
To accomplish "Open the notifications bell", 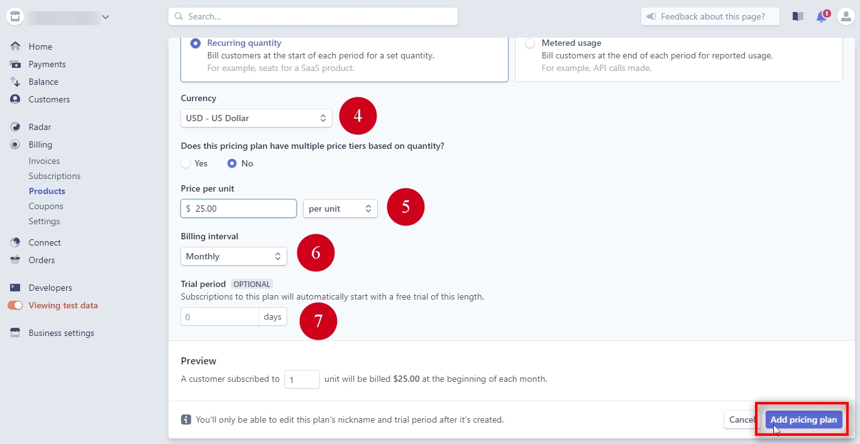I will click(x=821, y=16).
